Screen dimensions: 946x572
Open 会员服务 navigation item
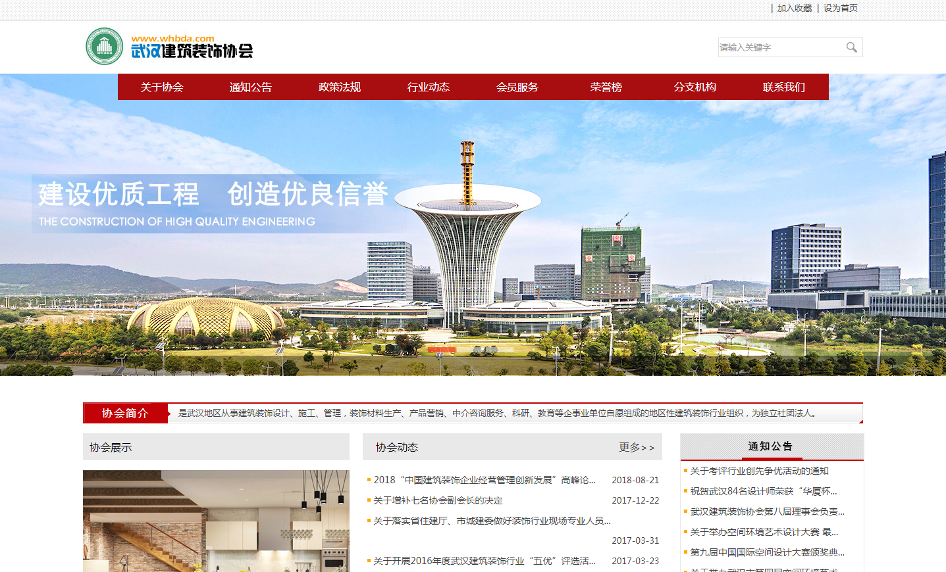(517, 87)
